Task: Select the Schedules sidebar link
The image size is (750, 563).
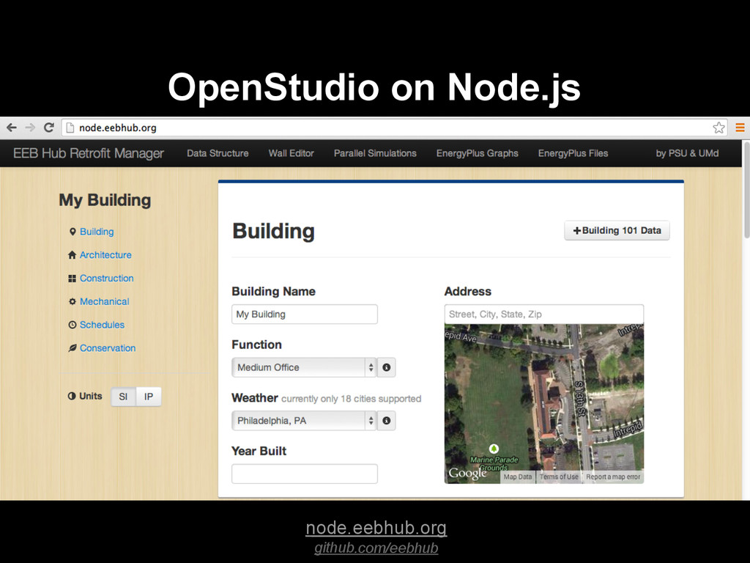Action: (x=102, y=325)
